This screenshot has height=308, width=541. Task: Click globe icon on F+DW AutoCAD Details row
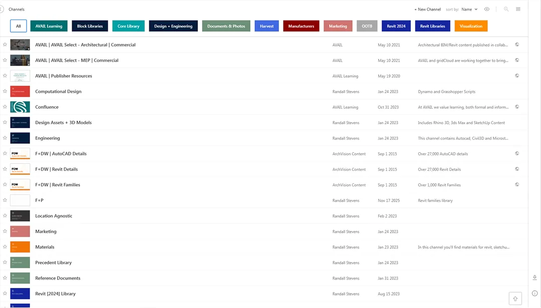pos(517,153)
